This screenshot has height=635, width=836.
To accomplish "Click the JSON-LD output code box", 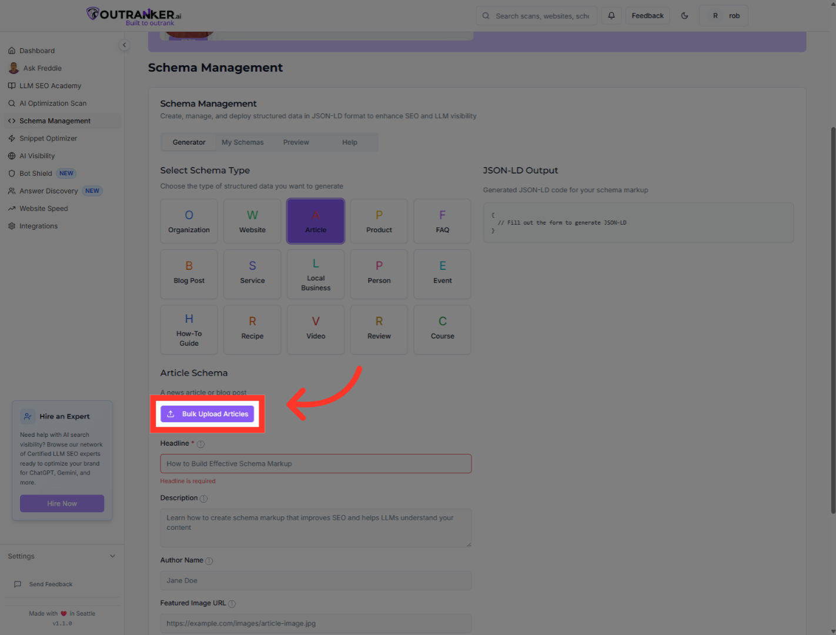I will coord(638,223).
